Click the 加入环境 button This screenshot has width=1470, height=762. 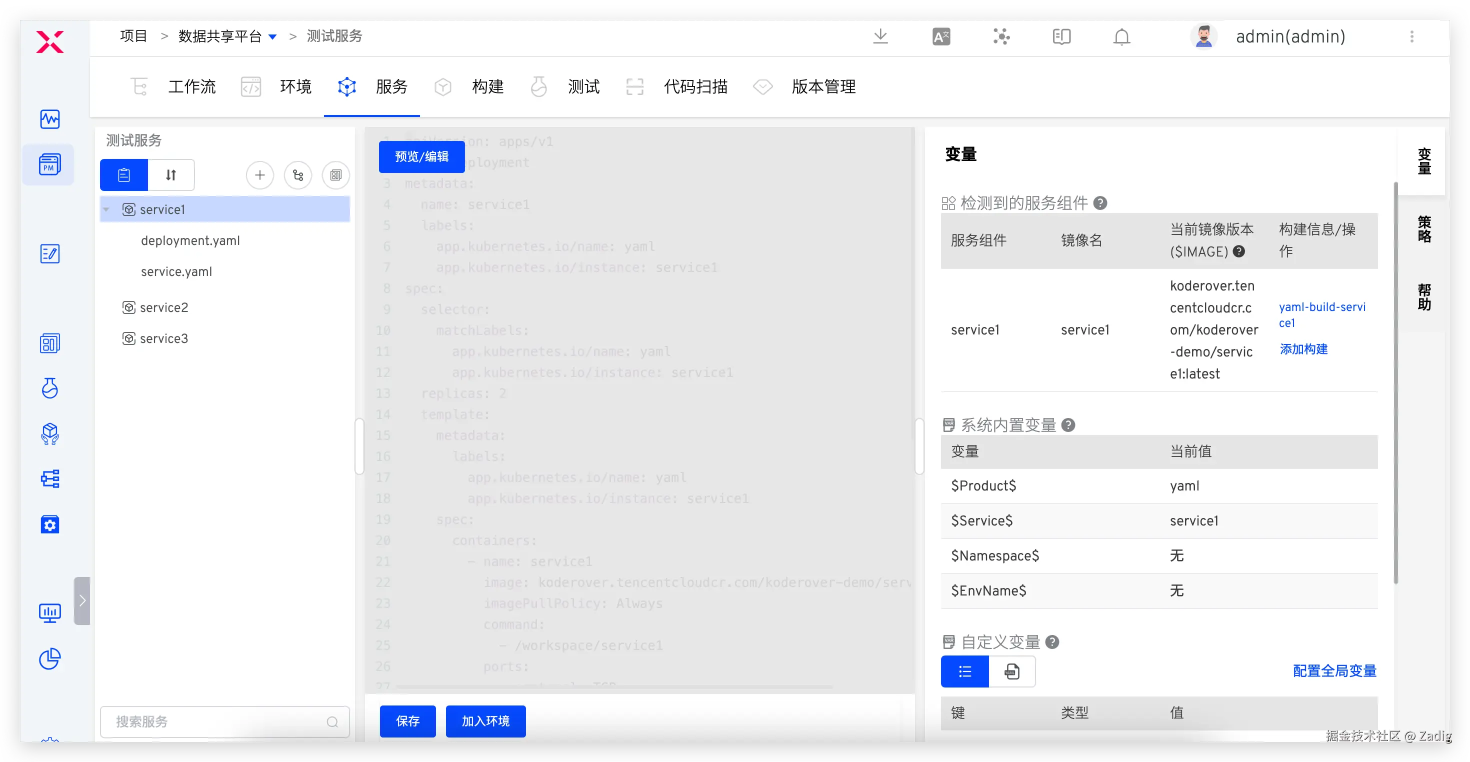point(485,721)
